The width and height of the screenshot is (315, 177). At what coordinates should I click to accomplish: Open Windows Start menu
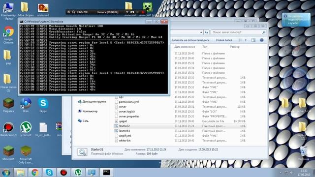6,173
